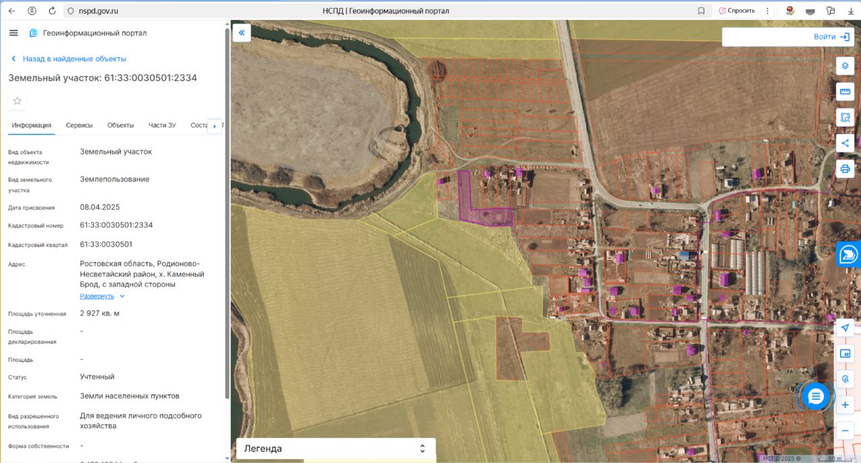Select the ruler measurement tool

click(845, 91)
